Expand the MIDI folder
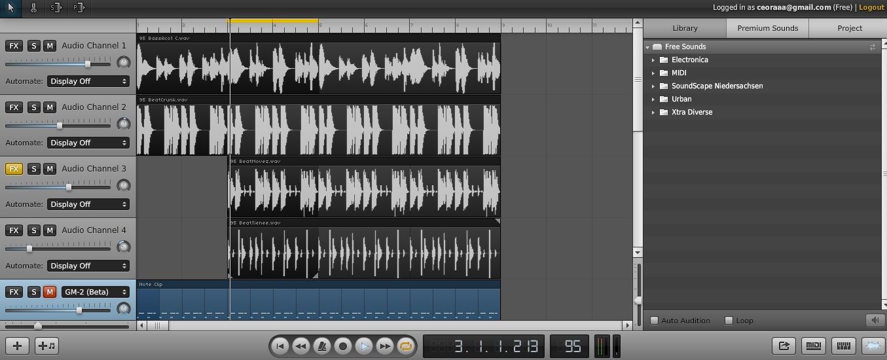887x360 pixels. pyautogui.click(x=653, y=73)
